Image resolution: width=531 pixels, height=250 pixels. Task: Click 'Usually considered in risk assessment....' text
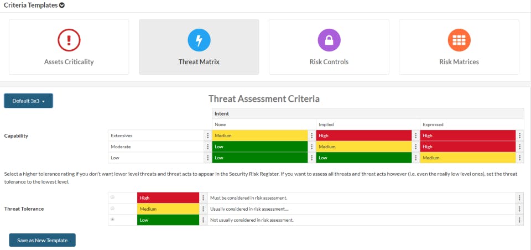click(x=249, y=209)
